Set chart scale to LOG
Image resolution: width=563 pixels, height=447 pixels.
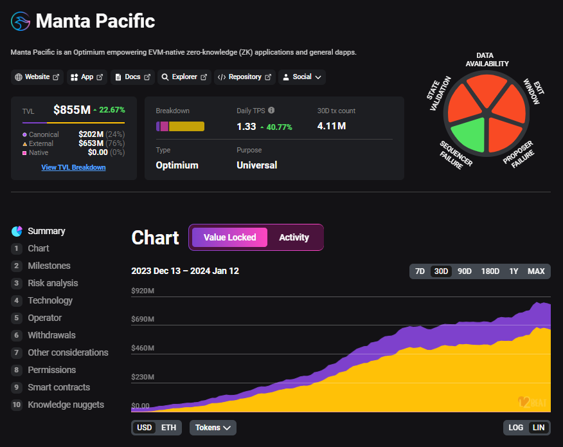(x=515, y=428)
